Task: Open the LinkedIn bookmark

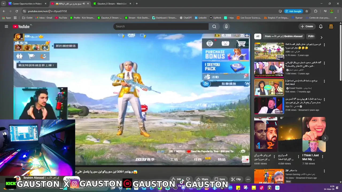Action: click(x=201, y=18)
